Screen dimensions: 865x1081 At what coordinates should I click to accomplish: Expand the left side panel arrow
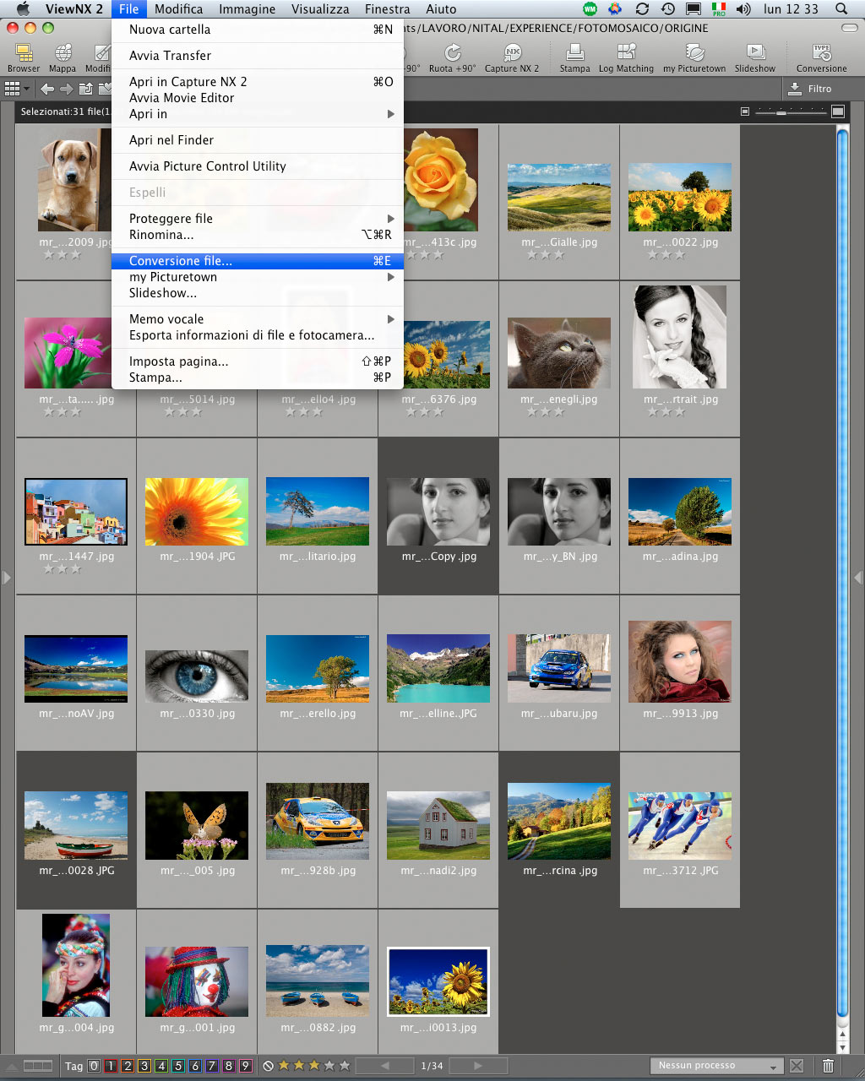click(x=7, y=578)
